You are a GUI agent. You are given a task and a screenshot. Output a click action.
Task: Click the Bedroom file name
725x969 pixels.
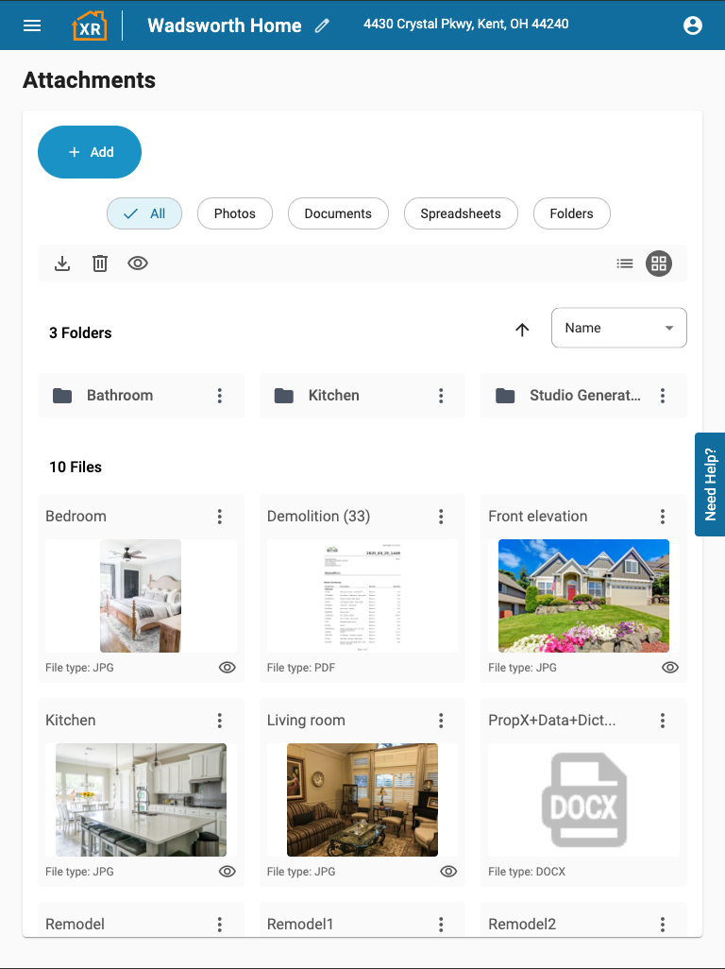(76, 517)
